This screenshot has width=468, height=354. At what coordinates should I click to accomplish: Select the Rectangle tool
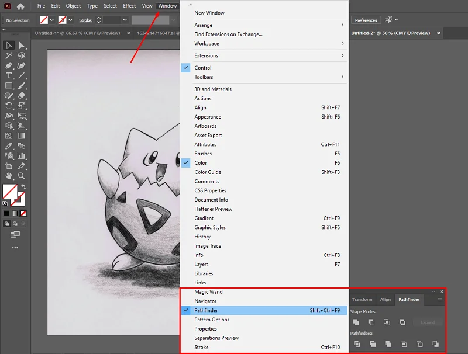pyautogui.click(x=9, y=86)
